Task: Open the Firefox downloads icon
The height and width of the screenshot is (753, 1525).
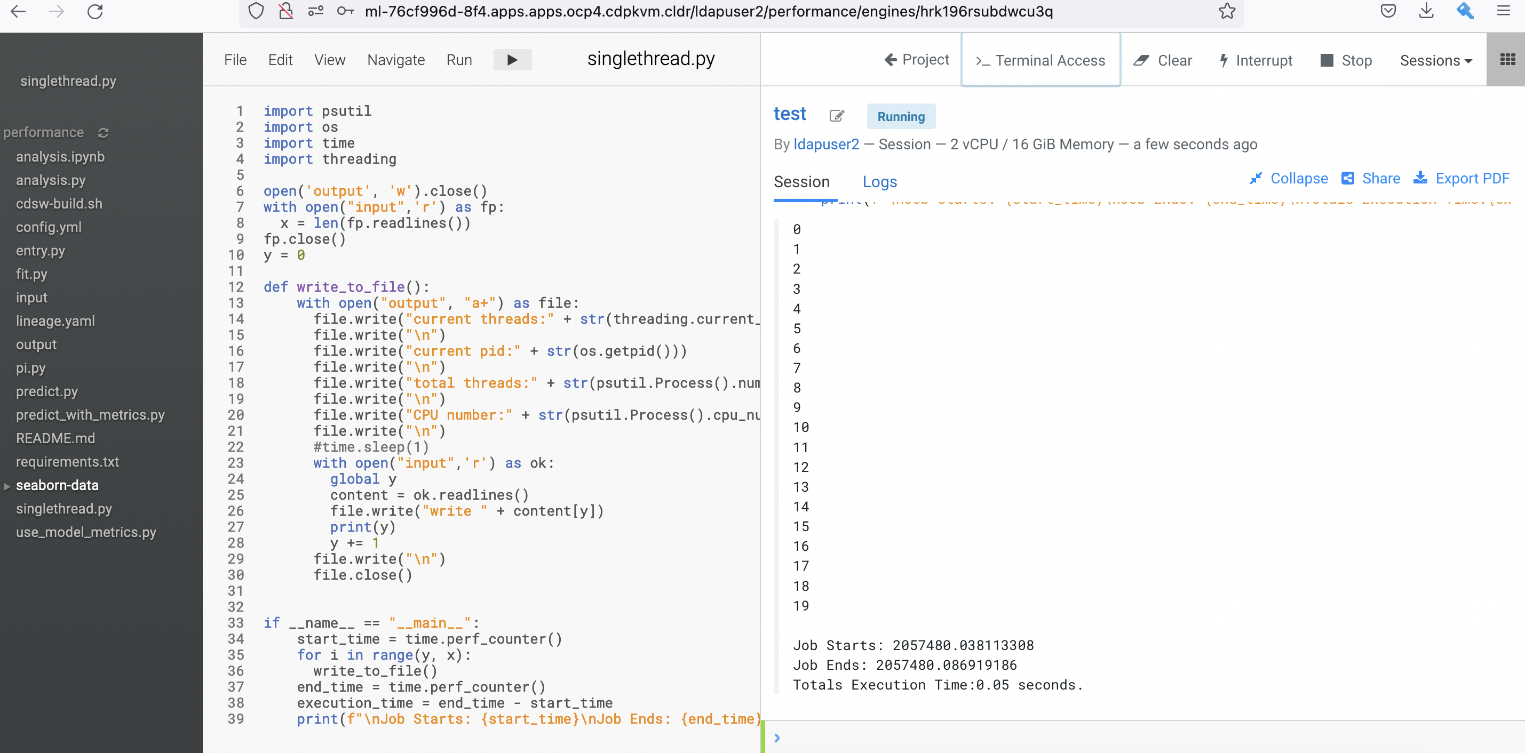Action: click(1426, 11)
